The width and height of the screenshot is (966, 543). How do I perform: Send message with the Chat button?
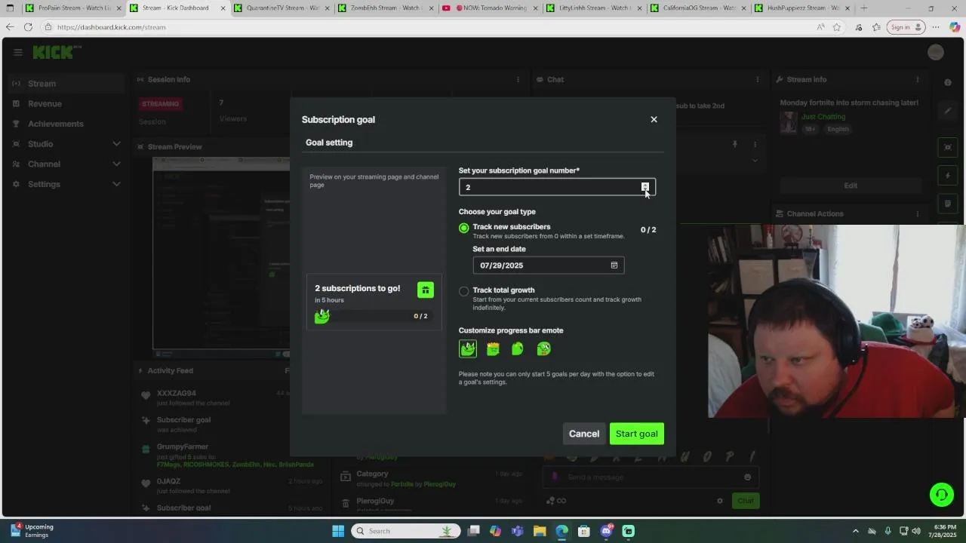[x=745, y=501]
